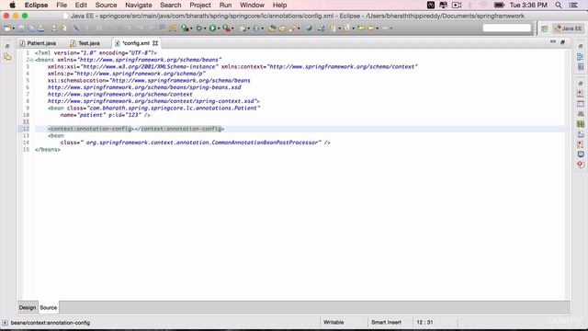Maximize the editor area
This screenshot has width=588, height=331.
tap(562, 42)
